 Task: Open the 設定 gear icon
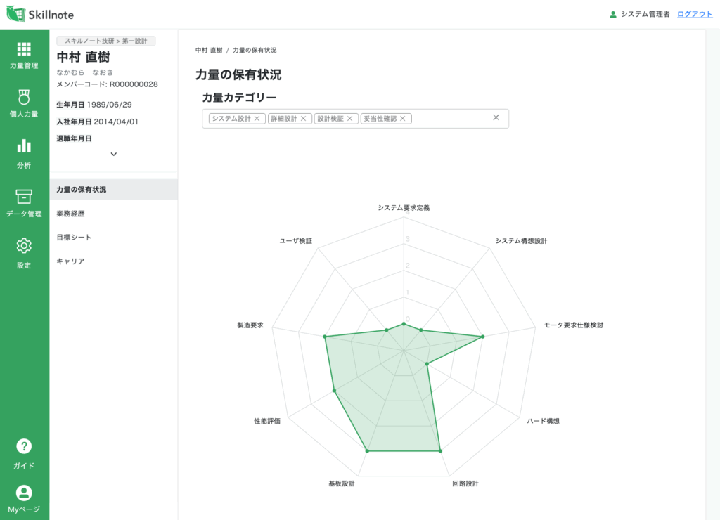(24, 246)
